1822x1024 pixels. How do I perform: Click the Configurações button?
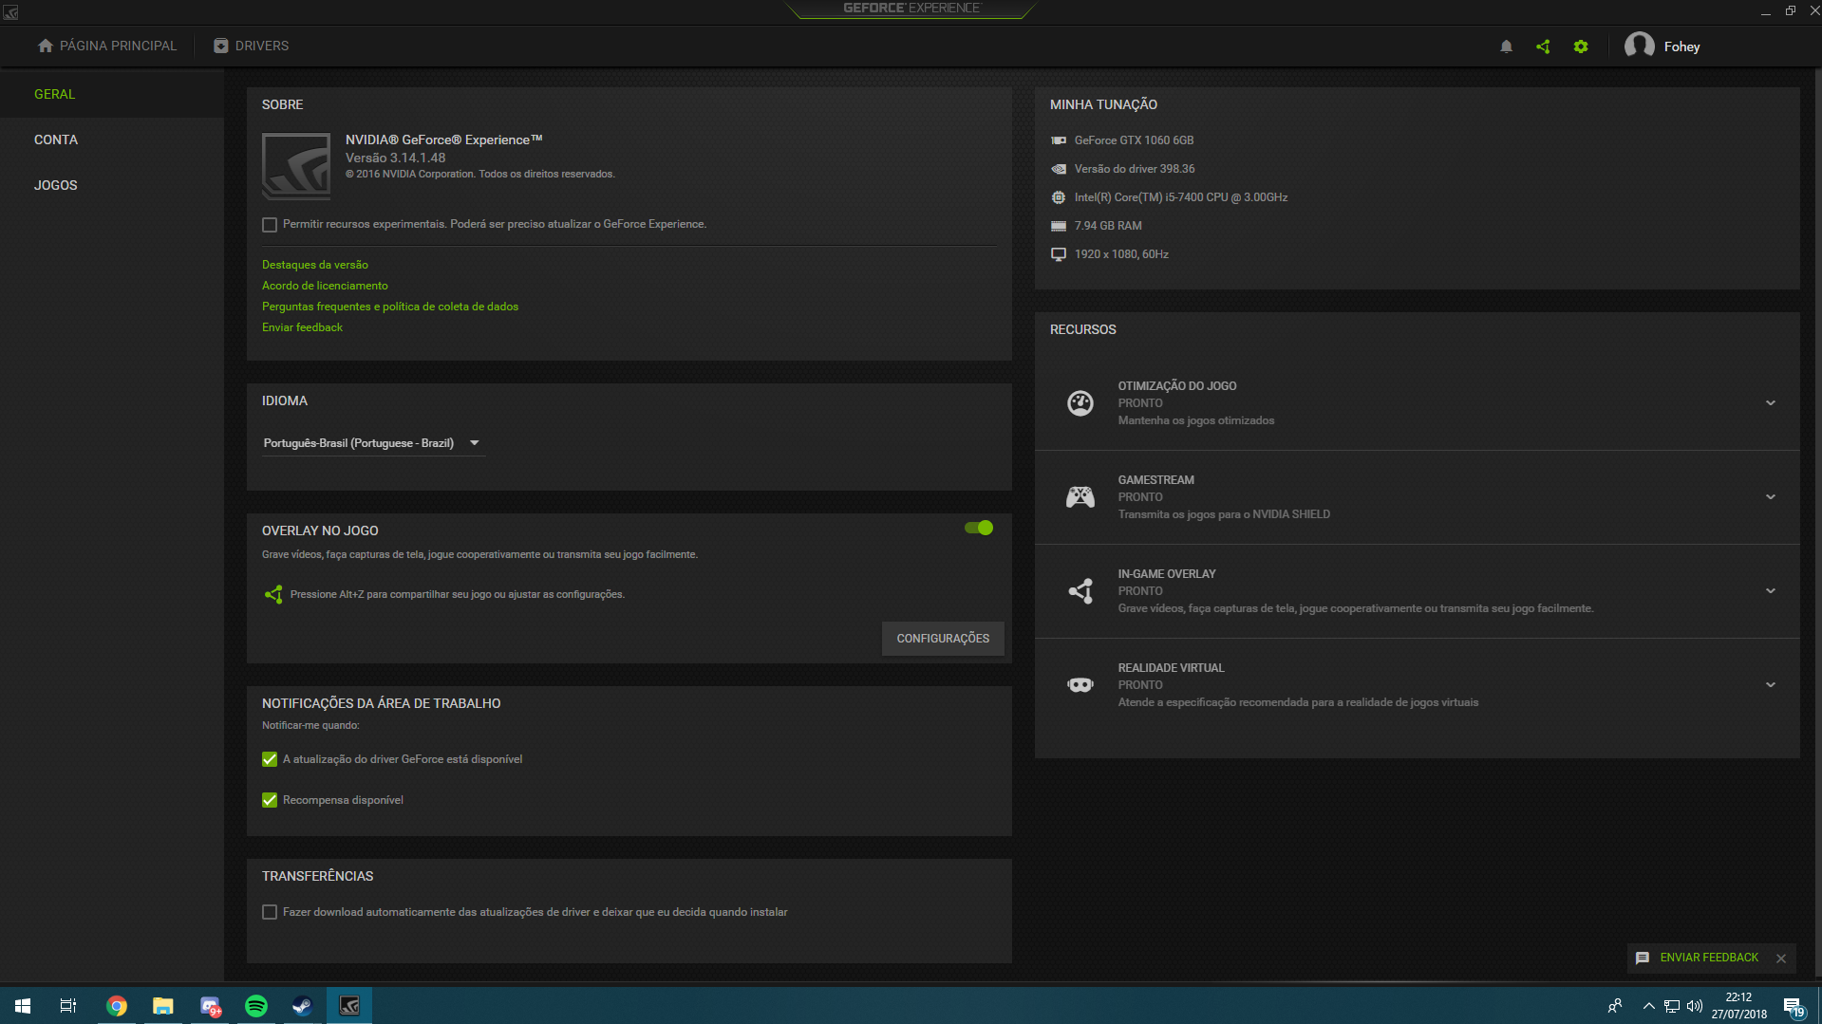click(x=943, y=639)
